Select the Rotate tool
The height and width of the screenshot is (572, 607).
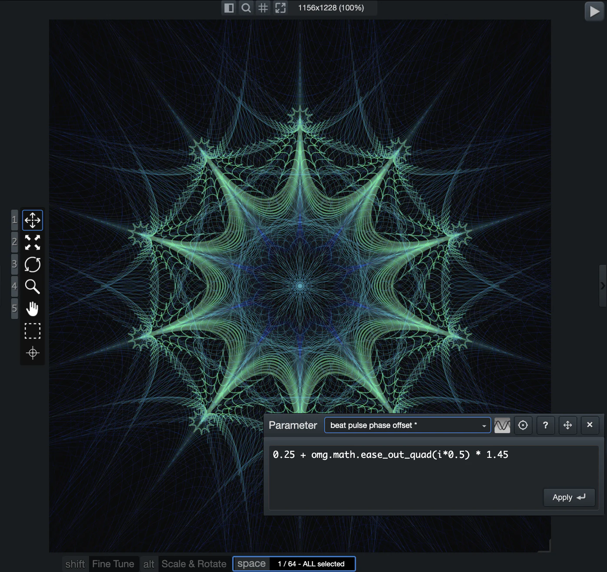pyautogui.click(x=33, y=264)
